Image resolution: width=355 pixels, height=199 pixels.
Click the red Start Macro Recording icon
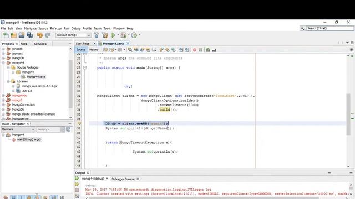tap(195, 50)
